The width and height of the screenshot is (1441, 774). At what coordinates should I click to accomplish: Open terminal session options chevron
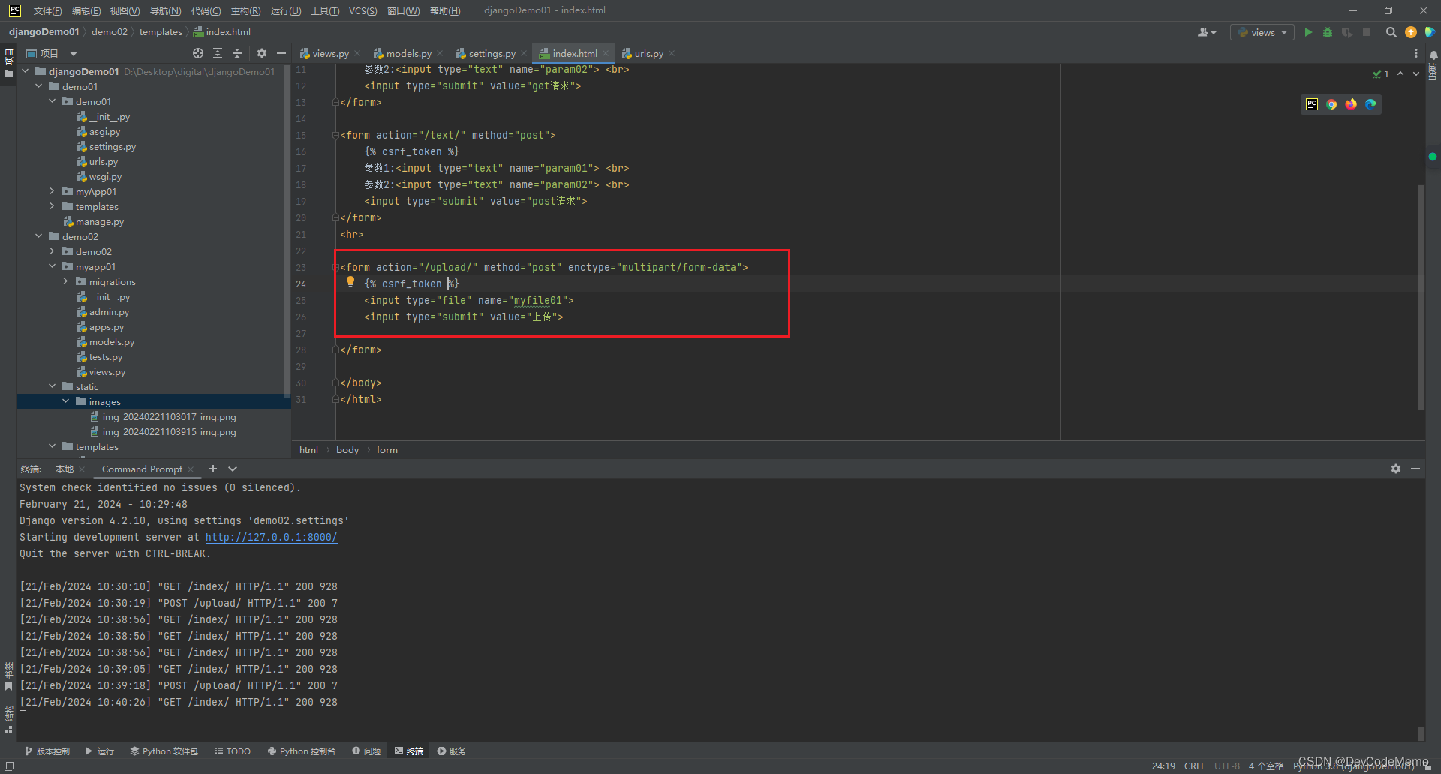pyautogui.click(x=233, y=469)
